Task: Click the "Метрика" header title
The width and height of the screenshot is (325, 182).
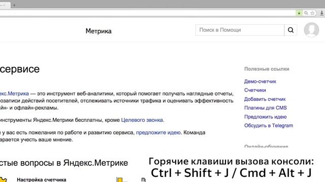Action: pos(99,31)
